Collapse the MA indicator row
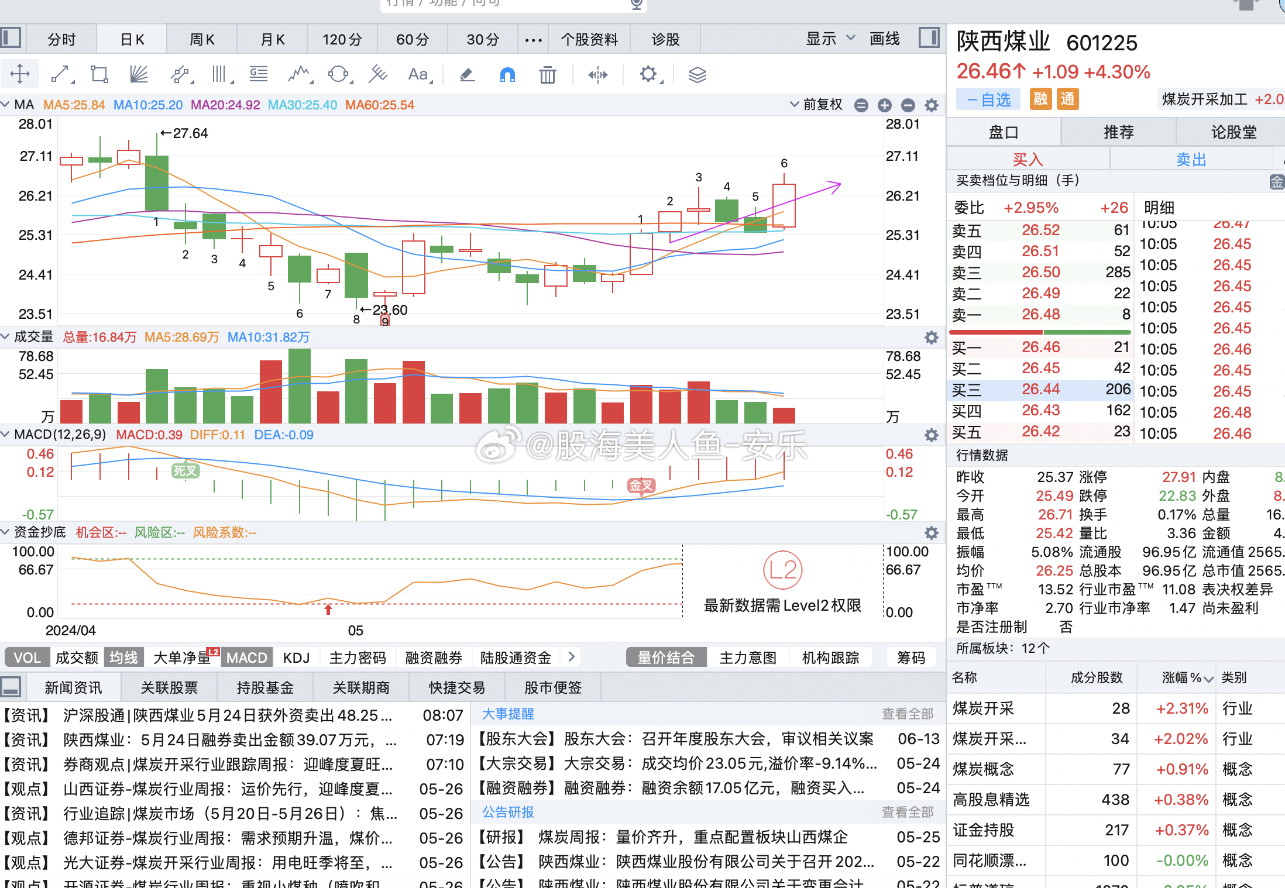Image resolution: width=1285 pixels, height=888 pixels. coord(5,105)
